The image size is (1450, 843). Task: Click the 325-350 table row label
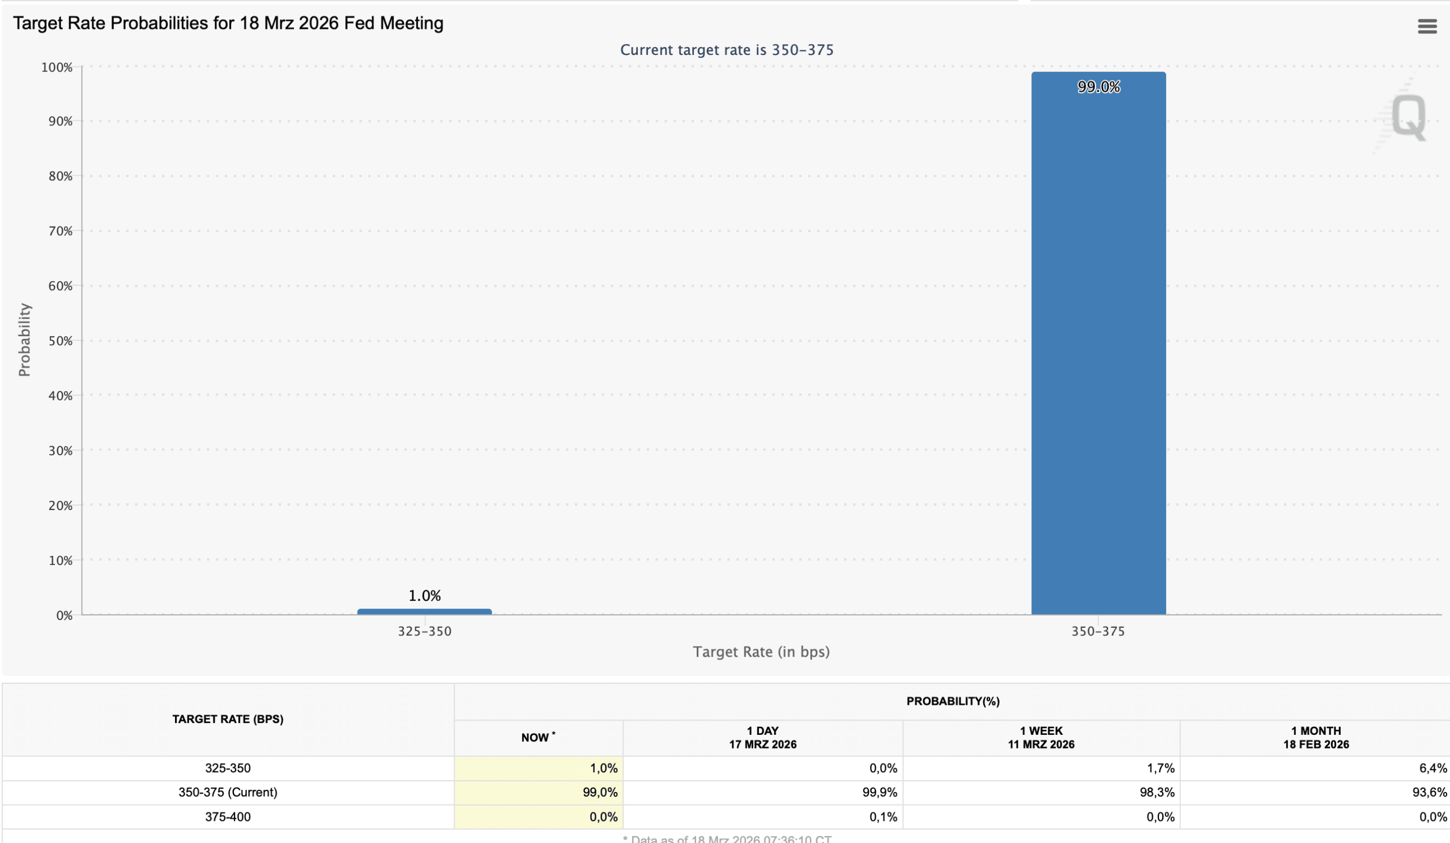coord(228,768)
